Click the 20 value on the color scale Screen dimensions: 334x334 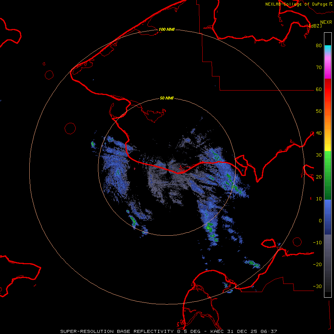point(319,177)
